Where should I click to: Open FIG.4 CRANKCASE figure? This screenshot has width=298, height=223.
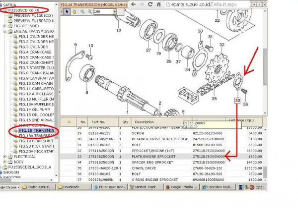pyautogui.click(x=35, y=52)
